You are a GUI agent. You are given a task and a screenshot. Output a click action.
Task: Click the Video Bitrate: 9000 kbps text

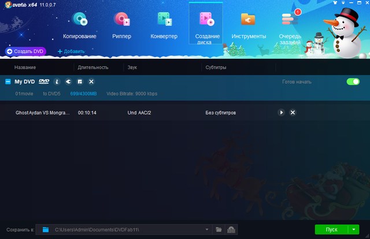[132, 94]
